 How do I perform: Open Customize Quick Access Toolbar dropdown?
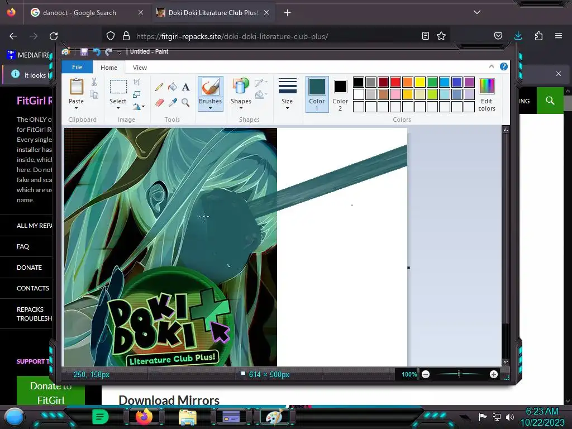click(x=119, y=52)
